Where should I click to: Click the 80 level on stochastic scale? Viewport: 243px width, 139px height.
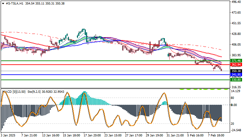point(232,98)
